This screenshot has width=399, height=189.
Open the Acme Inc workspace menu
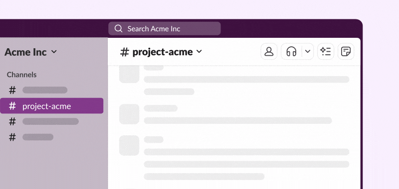click(x=30, y=52)
